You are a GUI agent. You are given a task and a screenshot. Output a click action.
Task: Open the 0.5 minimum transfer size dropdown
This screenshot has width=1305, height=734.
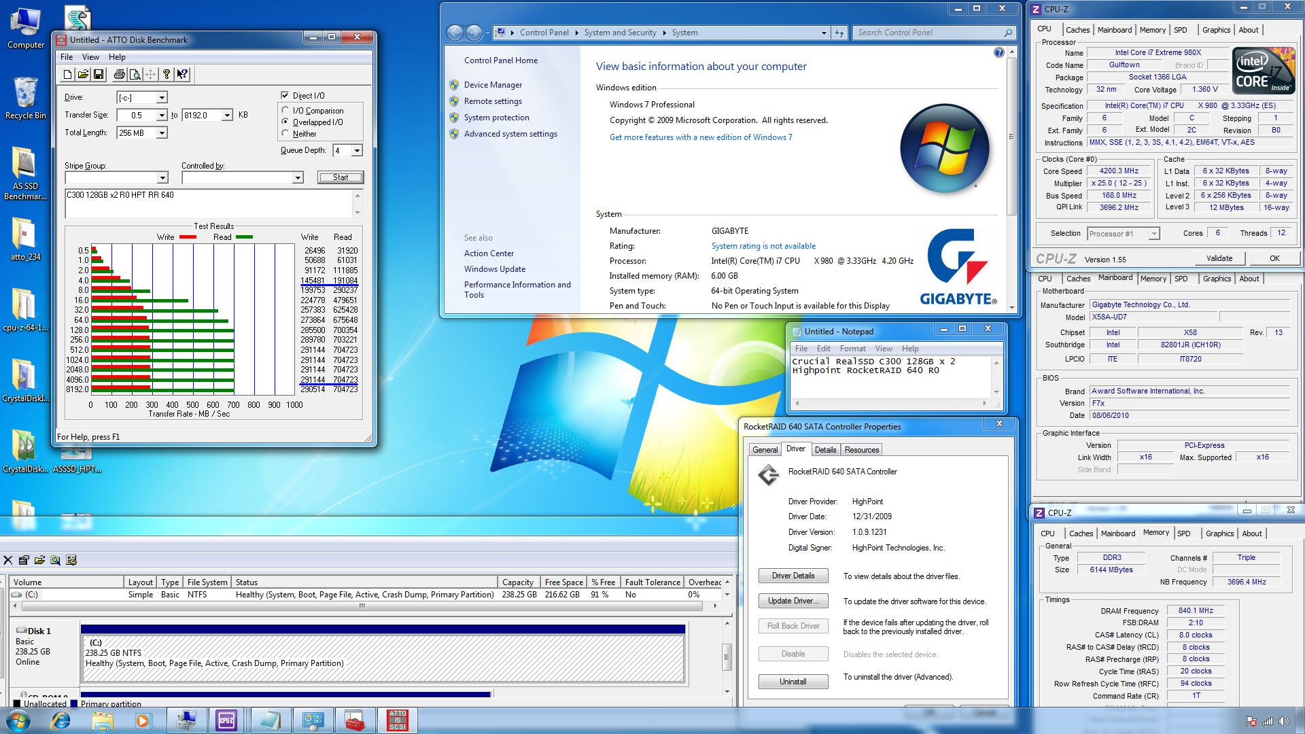pyautogui.click(x=162, y=116)
